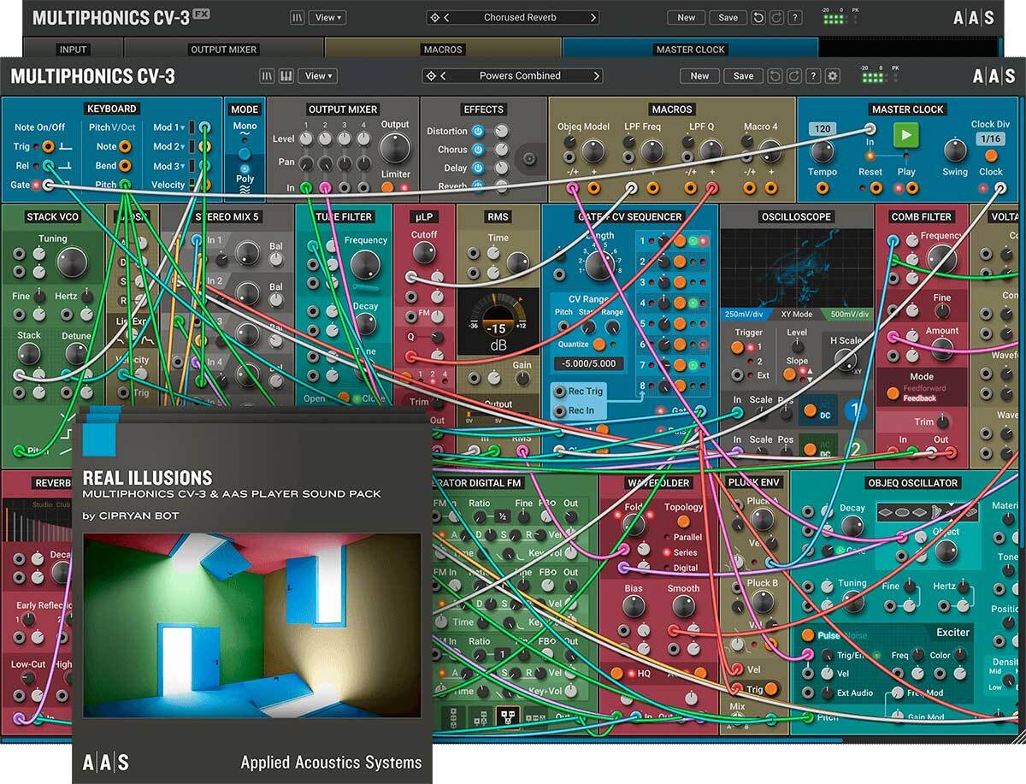Go to next preset with right chevron
Screen dimensions: 1026x784
coord(596,76)
